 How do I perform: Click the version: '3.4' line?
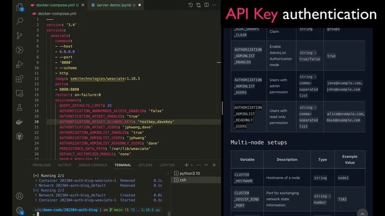61,25
